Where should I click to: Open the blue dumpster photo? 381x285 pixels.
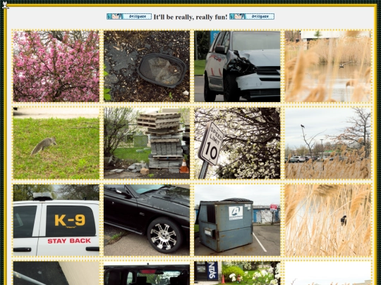[237, 220]
